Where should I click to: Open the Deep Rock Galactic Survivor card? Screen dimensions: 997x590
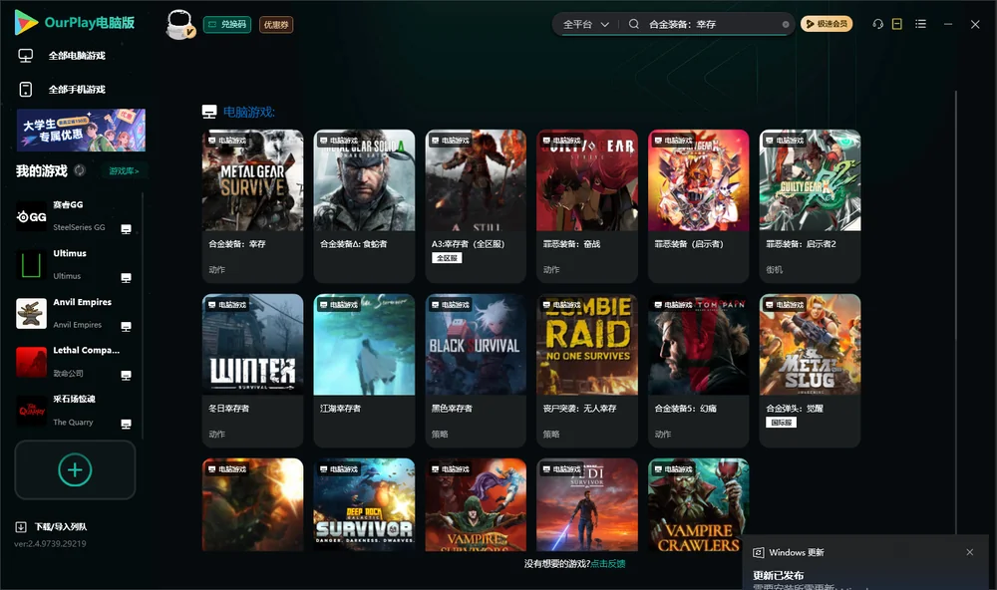click(x=364, y=505)
